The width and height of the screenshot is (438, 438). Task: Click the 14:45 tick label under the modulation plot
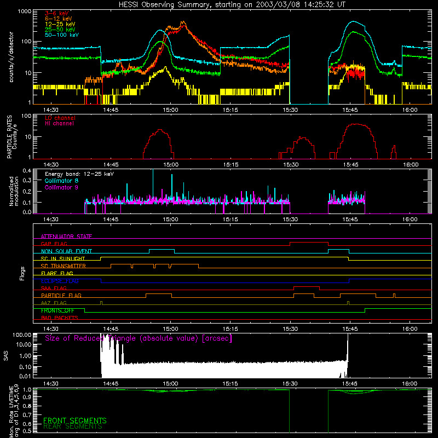click(111, 220)
